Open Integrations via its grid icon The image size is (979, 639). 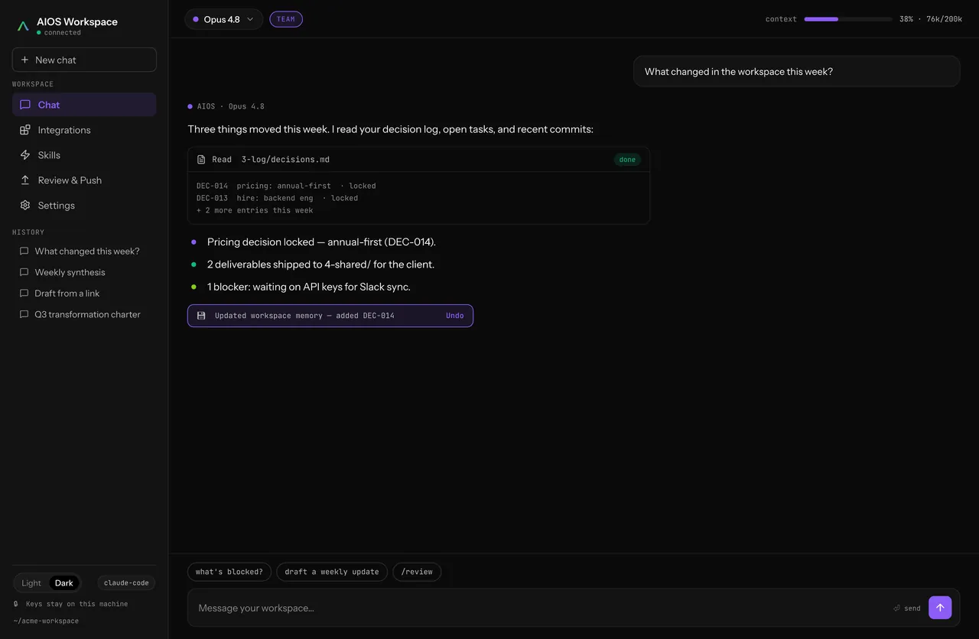(25, 130)
